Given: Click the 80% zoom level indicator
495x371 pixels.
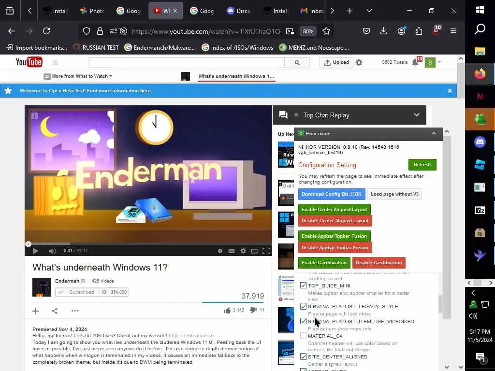Looking at the screenshot, I should (x=308, y=31).
